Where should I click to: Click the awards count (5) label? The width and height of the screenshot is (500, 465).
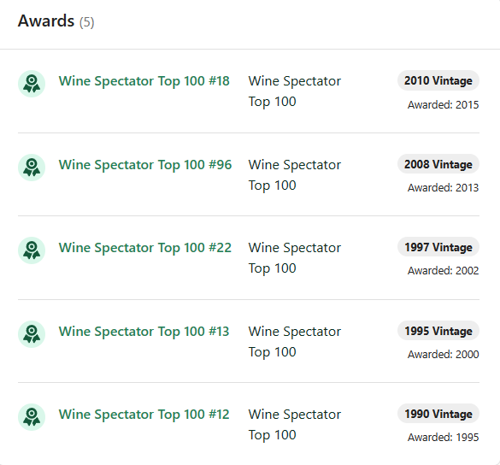click(x=86, y=22)
